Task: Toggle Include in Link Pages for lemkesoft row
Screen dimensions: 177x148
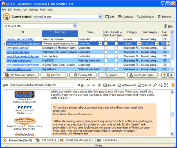Action: click(116, 52)
